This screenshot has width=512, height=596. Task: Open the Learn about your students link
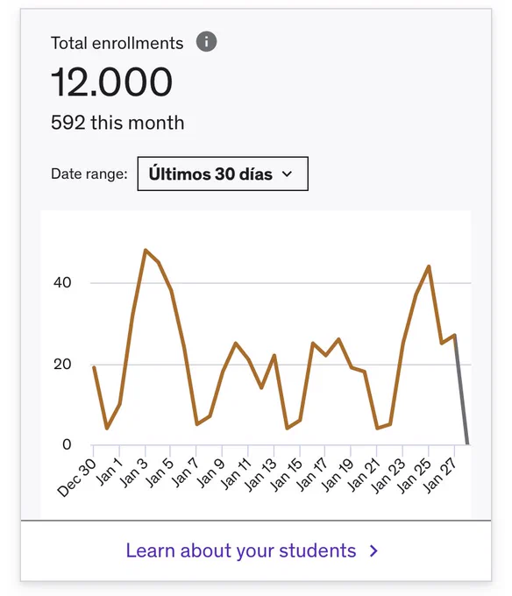[x=241, y=550]
